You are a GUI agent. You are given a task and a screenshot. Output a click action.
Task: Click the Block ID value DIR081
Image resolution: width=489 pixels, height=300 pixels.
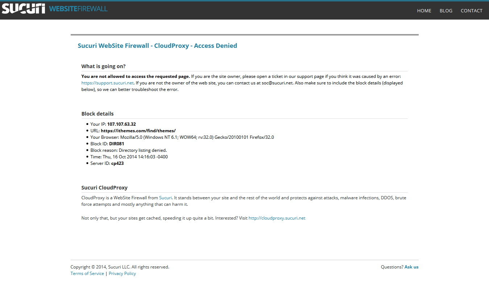click(x=117, y=144)
